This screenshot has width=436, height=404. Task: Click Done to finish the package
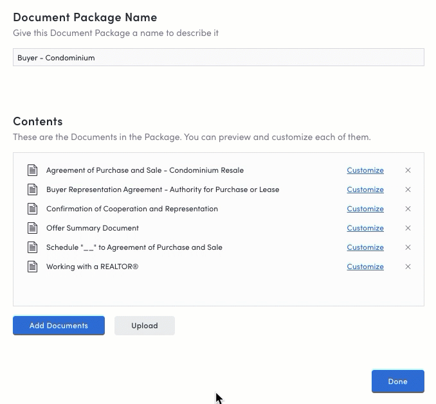pyautogui.click(x=398, y=382)
